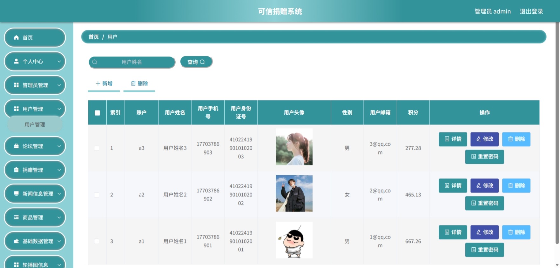Click 退出登录 to log out
Image resolution: width=560 pixels, height=268 pixels.
coord(531,11)
